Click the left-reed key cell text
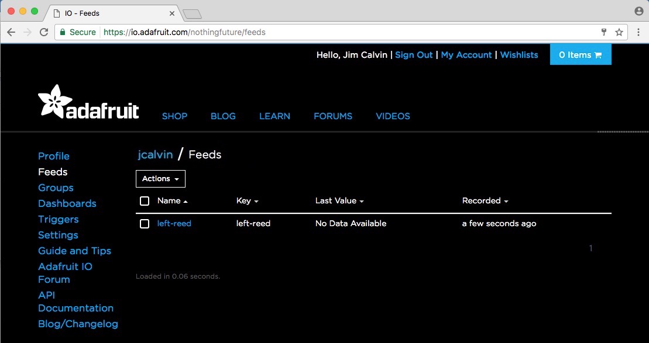Viewport: 649px width, 343px height. pyautogui.click(x=253, y=224)
